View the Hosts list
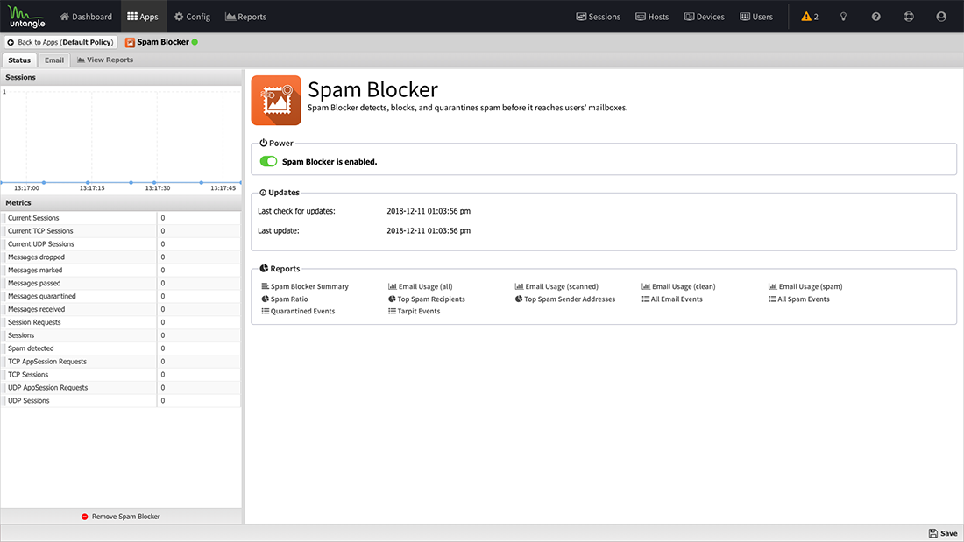 (x=652, y=17)
